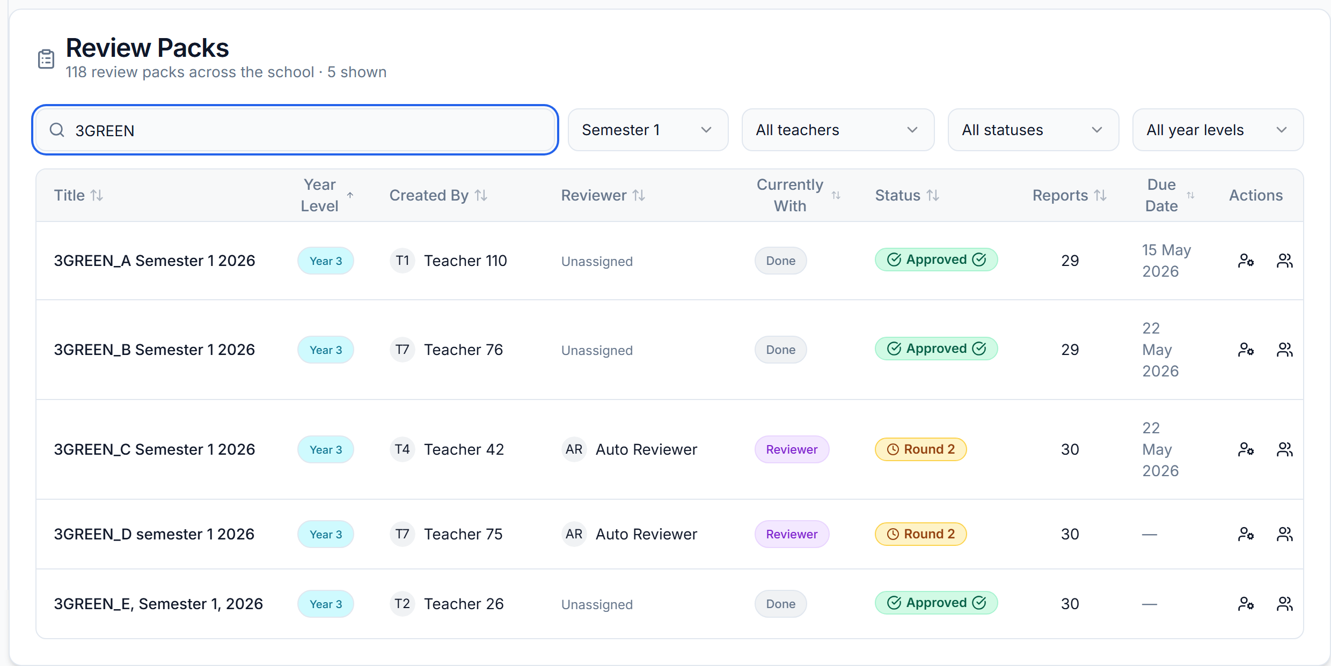Click Teacher 42 in Created By column
Viewport: 1331px width, 666px height.
464,449
